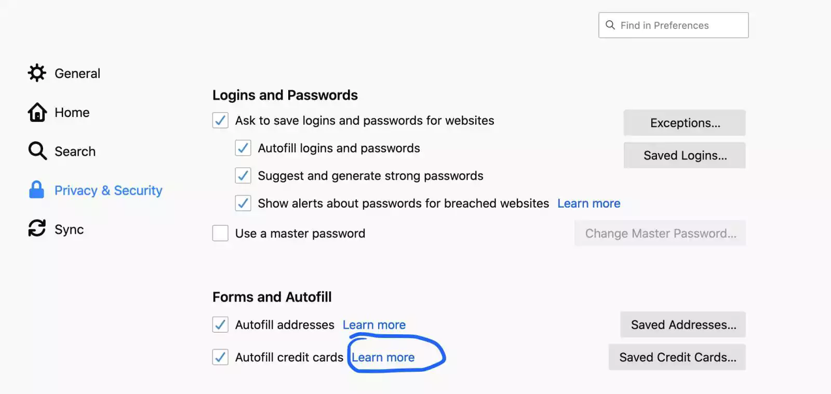Click the Sync arrows icon
831x394 pixels.
pos(37,228)
